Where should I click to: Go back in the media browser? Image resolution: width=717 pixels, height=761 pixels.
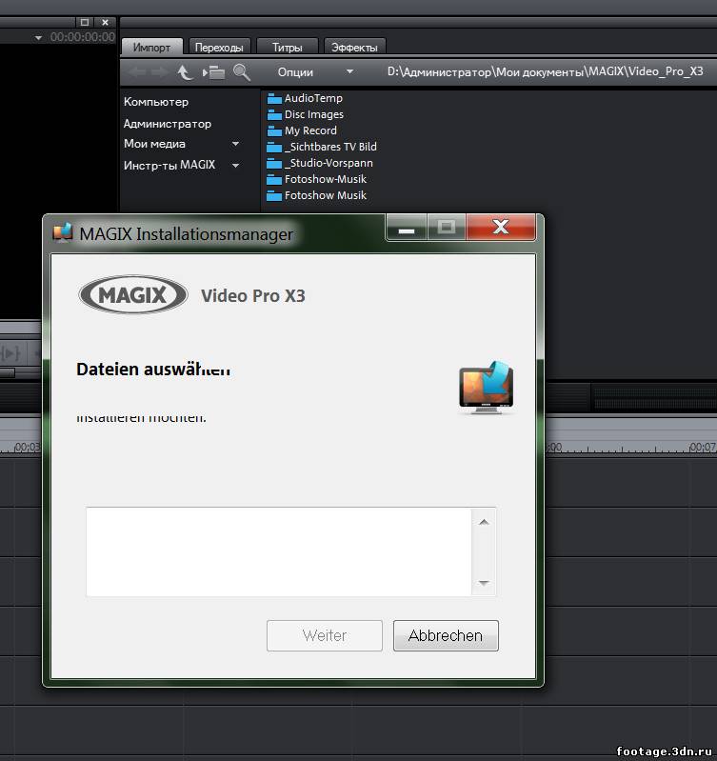[137, 72]
